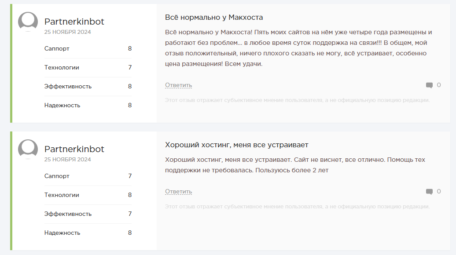The height and width of the screenshot is (255, 456).
Task: Click "Ответить" under the "Хороший хостинг" review
Action: [178, 191]
